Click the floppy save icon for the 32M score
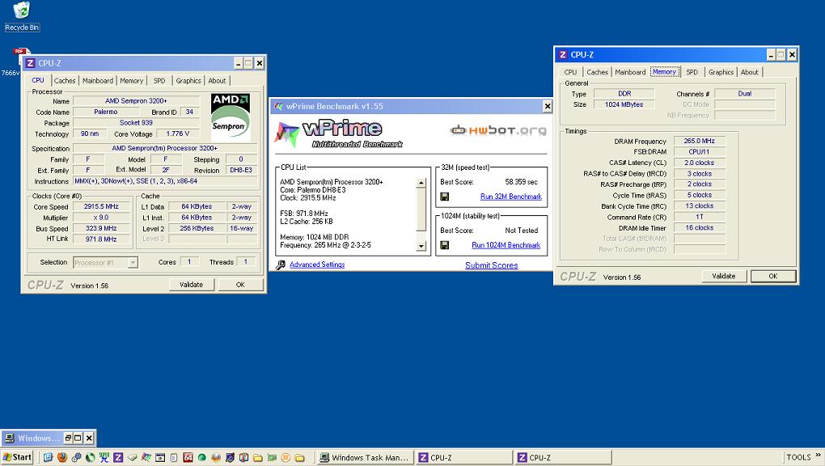 pyautogui.click(x=445, y=197)
